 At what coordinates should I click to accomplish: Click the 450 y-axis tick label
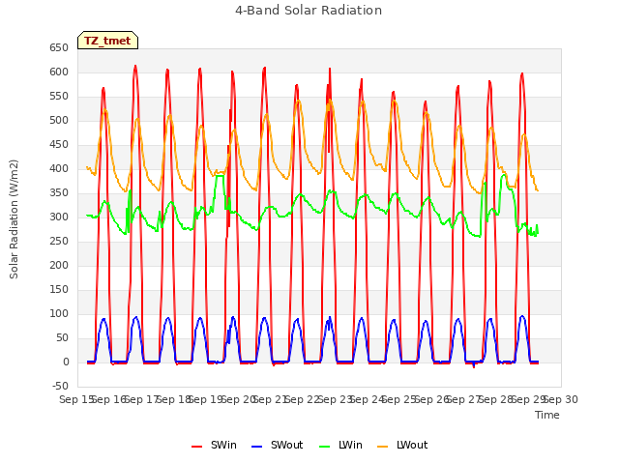(59, 145)
